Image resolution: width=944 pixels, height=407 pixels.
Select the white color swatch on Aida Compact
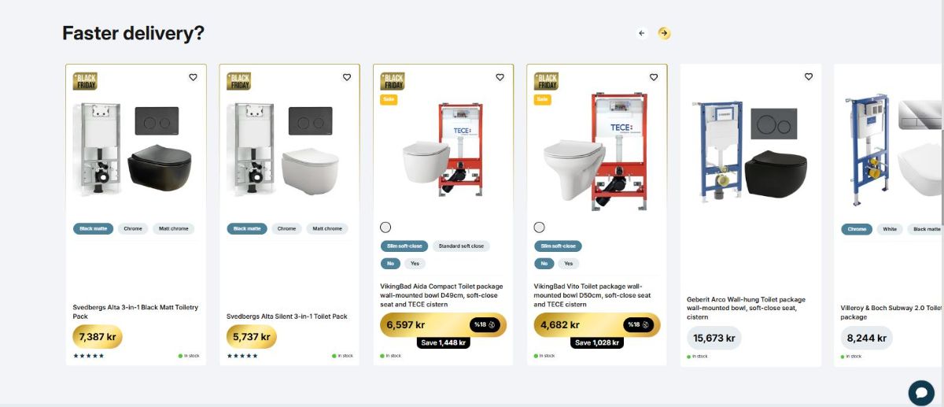tap(385, 228)
